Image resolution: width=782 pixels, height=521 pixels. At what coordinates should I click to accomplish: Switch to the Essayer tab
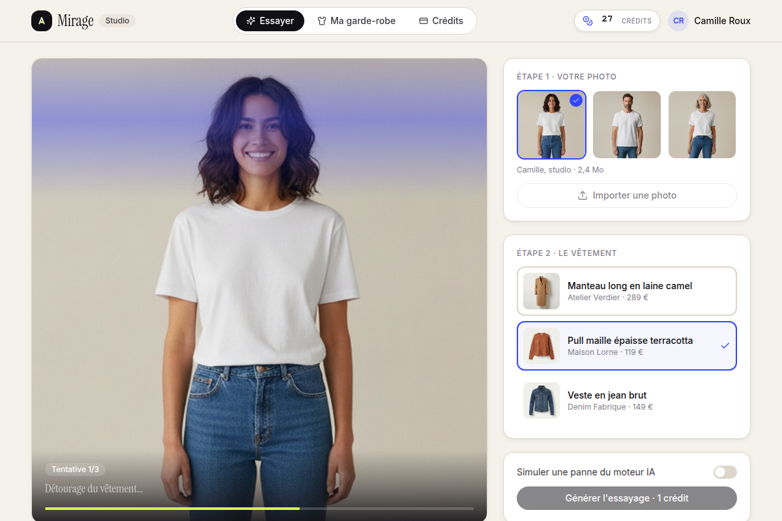[270, 21]
